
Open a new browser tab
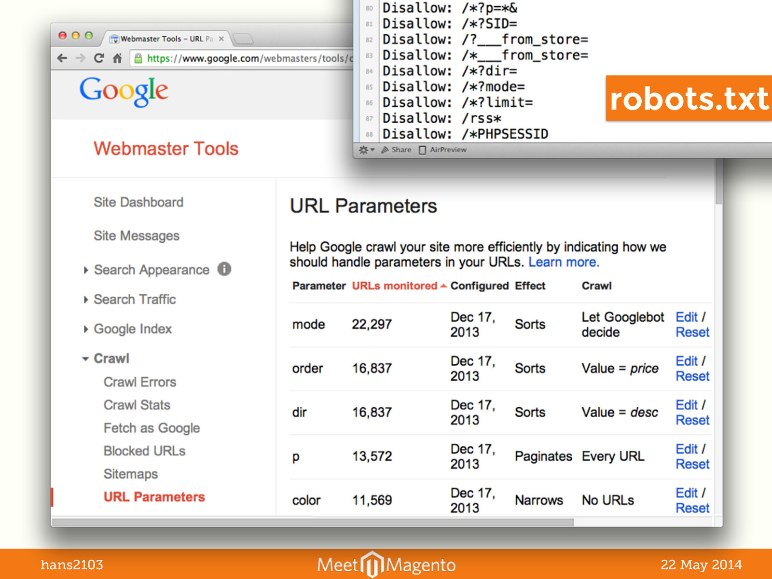[x=243, y=39]
